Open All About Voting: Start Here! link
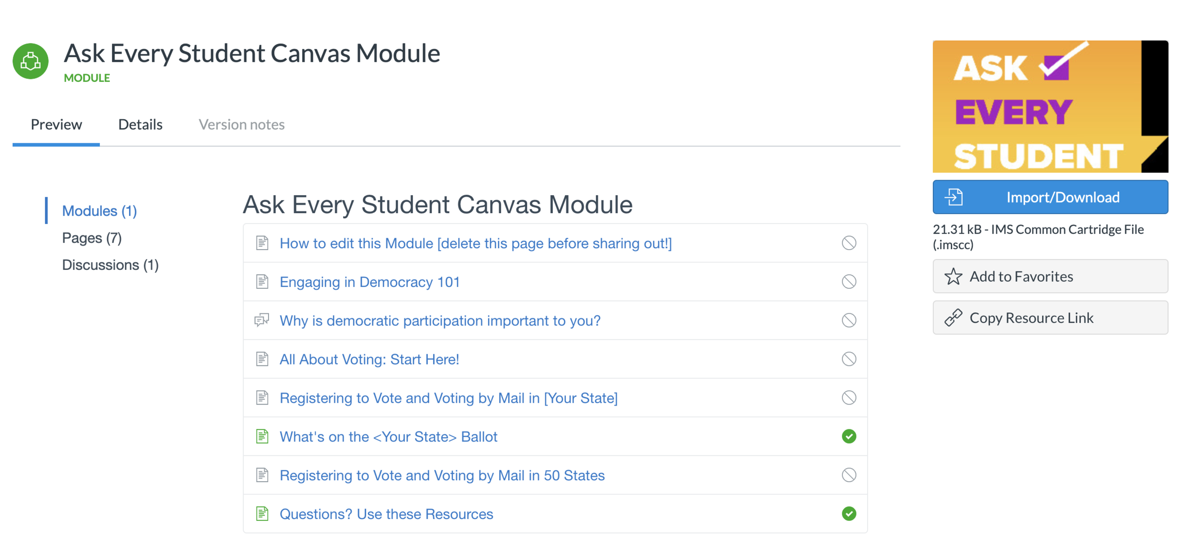 click(x=369, y=359)
